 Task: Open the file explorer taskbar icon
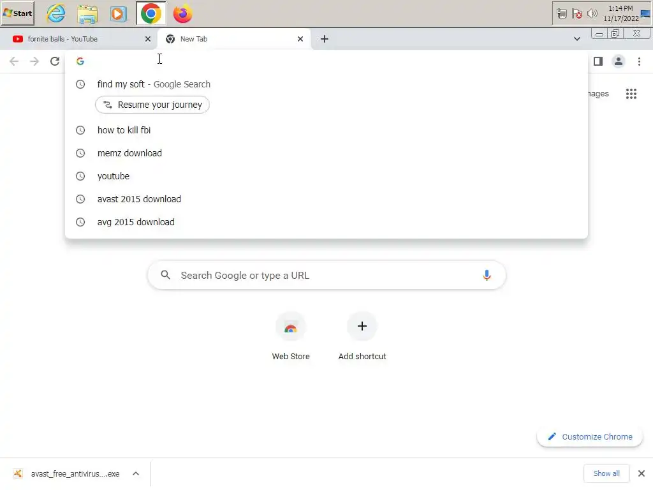[x=87, y=14]
